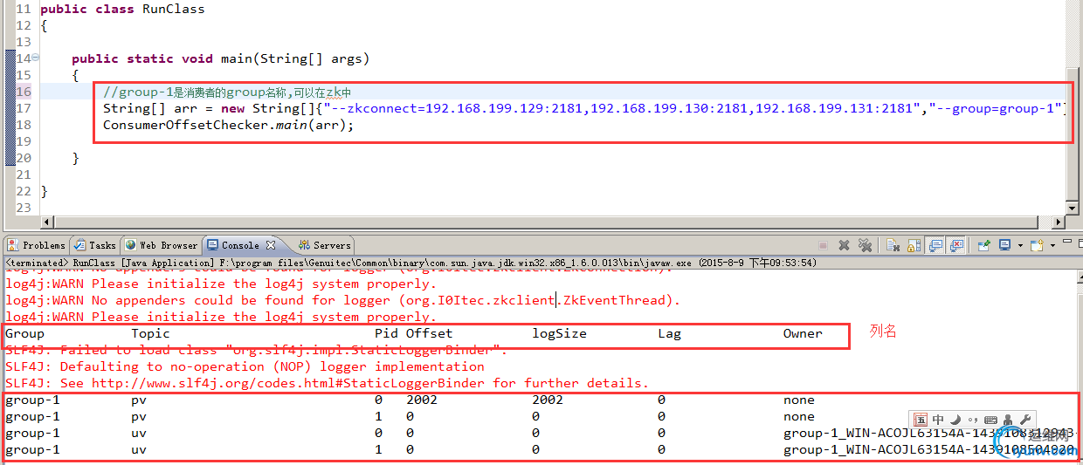Click the "Topic" column header text
Screen dimensions: 1083x465
pyautogui.click(x=150, y=333)
